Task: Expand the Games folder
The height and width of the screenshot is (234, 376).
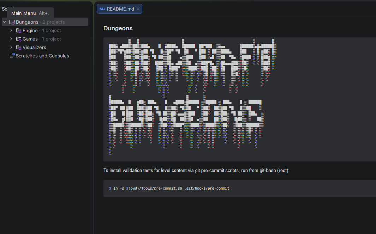Action: pos(11,39)
